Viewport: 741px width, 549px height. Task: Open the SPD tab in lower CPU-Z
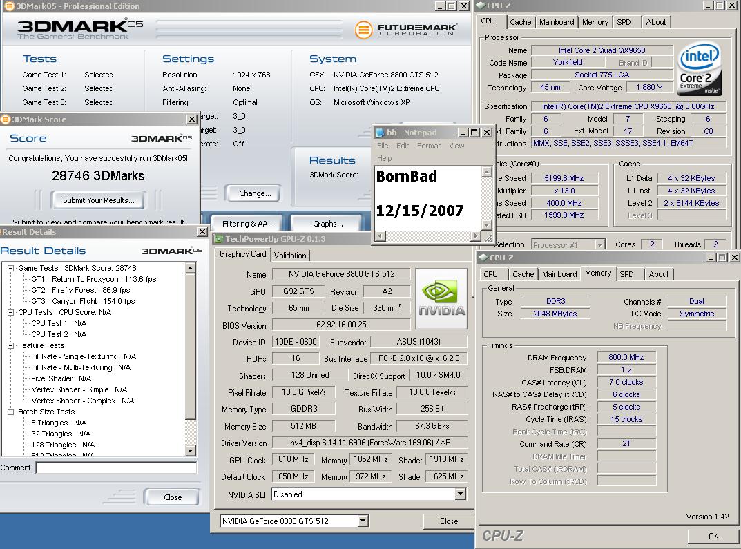(x=626, y=274)
